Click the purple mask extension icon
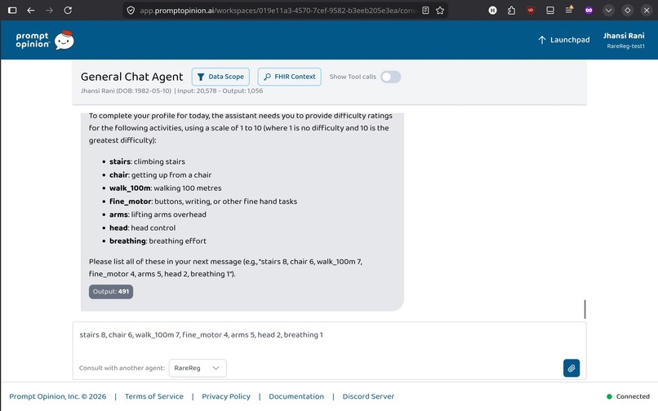The width and height of the screenshot is (658, 411). point(589,10)
